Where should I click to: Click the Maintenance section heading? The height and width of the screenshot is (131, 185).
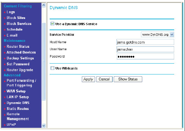pyautogui.click(x=14, y=41)
